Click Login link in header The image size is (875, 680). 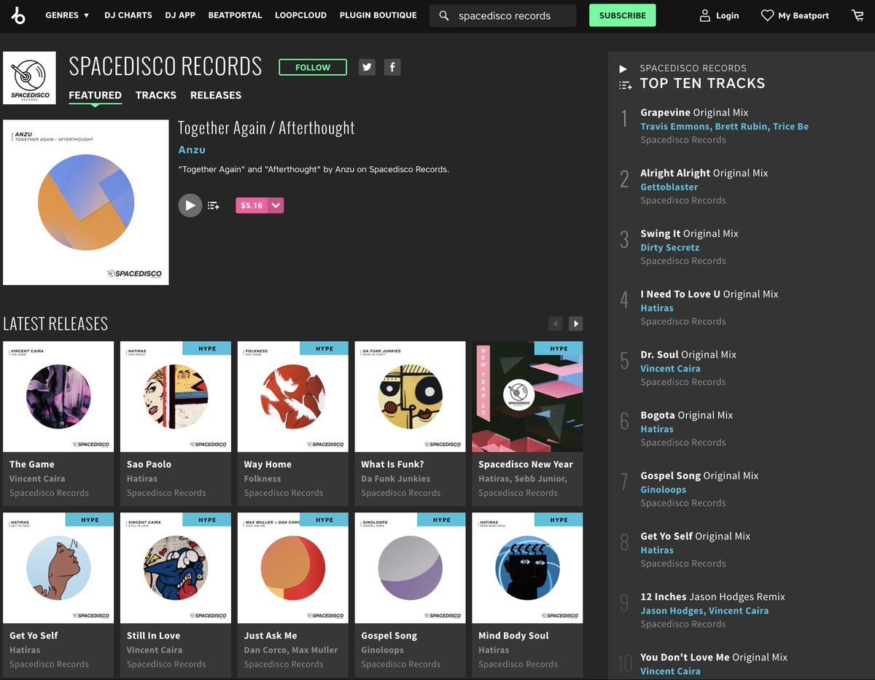[x=727, y=15]
